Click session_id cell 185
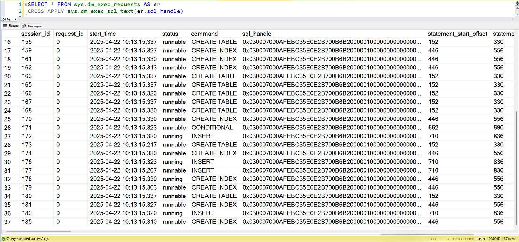Viewport: 519px width, 242px height. pos(37,222)
